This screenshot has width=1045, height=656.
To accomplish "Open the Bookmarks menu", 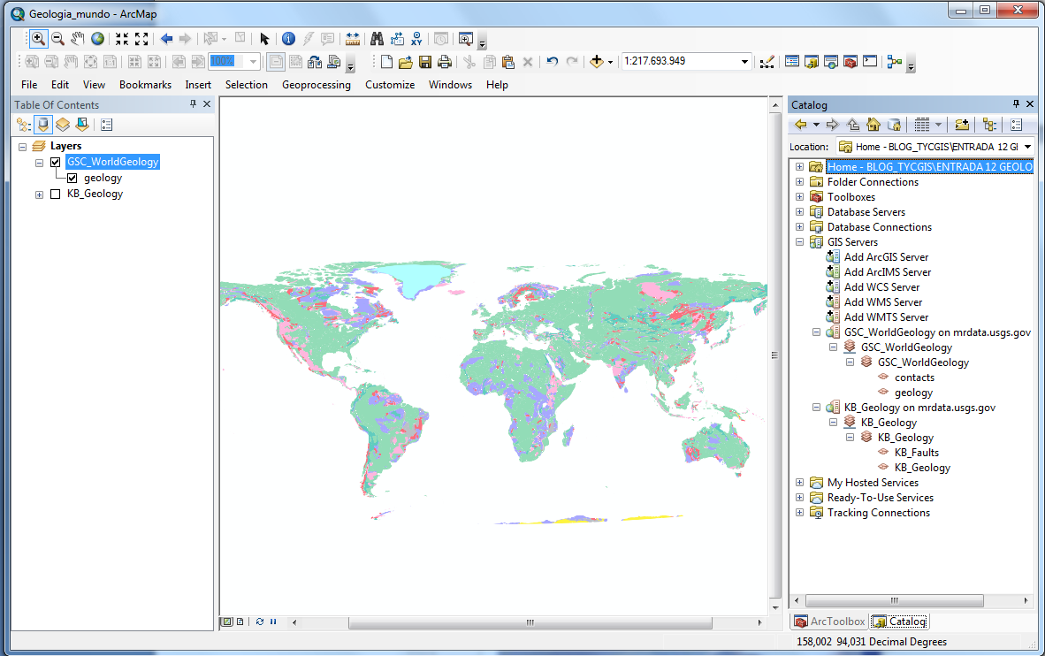I will click(x=145, y=85).
